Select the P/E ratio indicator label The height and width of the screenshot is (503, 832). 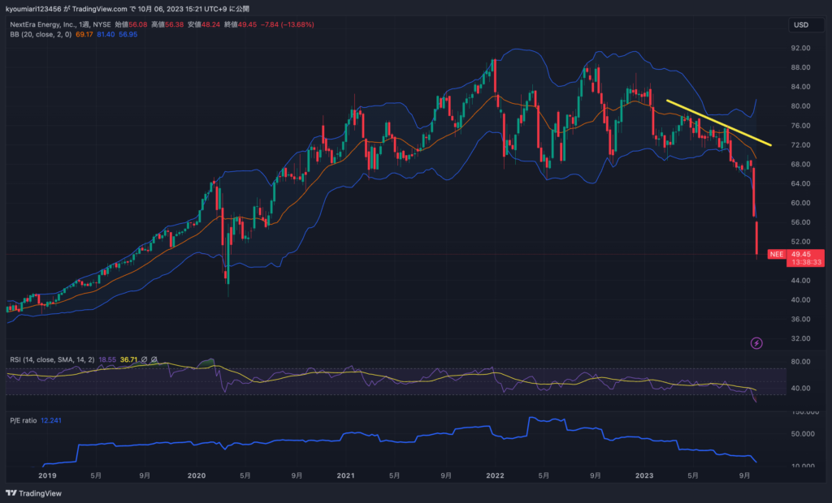24,420
